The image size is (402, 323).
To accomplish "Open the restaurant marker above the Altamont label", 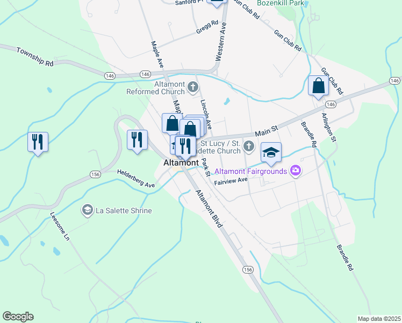I will coord(185,148).
